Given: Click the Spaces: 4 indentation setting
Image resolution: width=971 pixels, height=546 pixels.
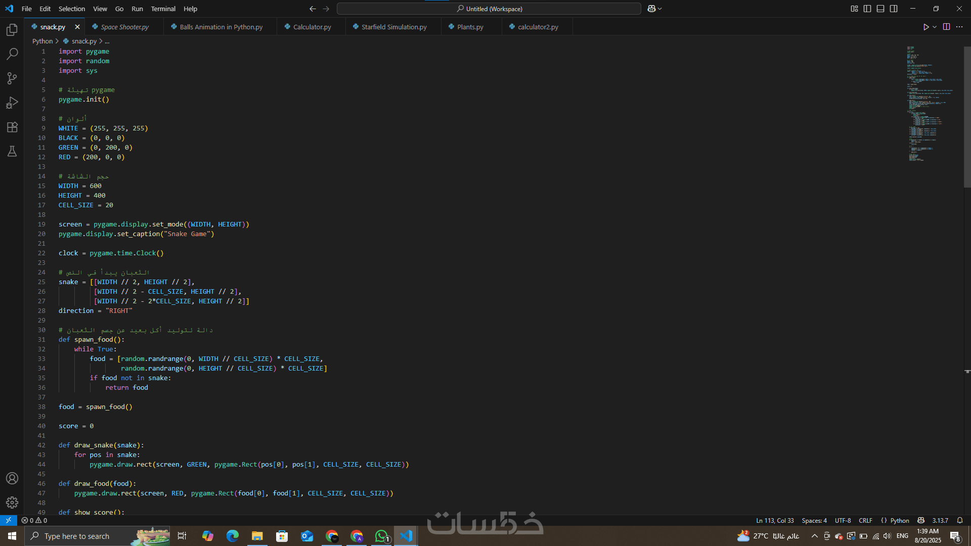Looking at the screenshot, I should click(814, 520).
